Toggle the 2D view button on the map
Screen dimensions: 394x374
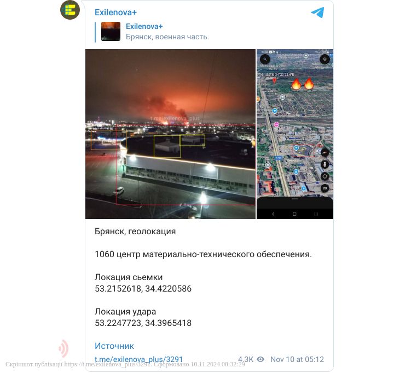[x=325, y=188]
